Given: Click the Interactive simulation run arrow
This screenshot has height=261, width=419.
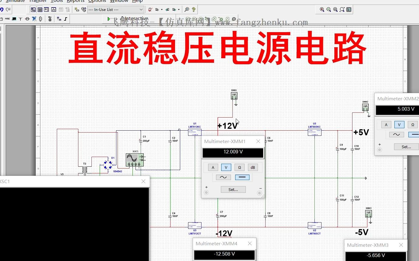Looking at the screenshot, I should click(109, 18).
